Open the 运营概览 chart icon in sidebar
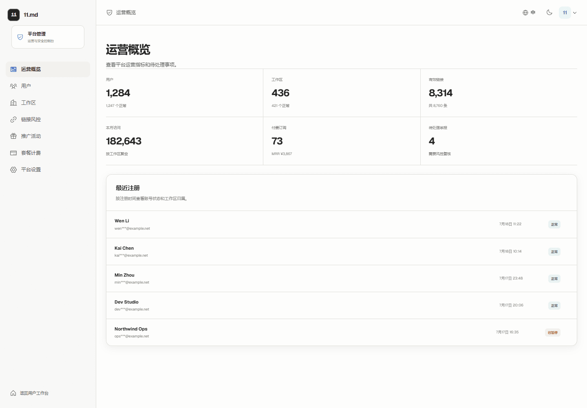 (13, 69)
